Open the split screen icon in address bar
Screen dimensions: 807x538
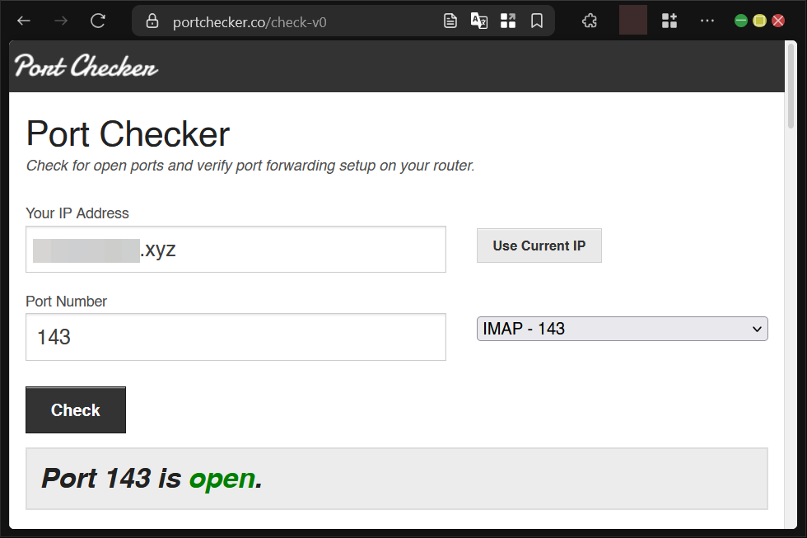click(508, 20)
